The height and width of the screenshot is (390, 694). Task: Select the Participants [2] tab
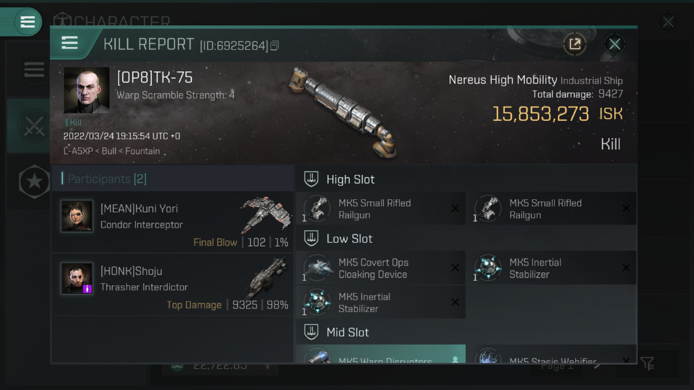click(x=107, y=179)
